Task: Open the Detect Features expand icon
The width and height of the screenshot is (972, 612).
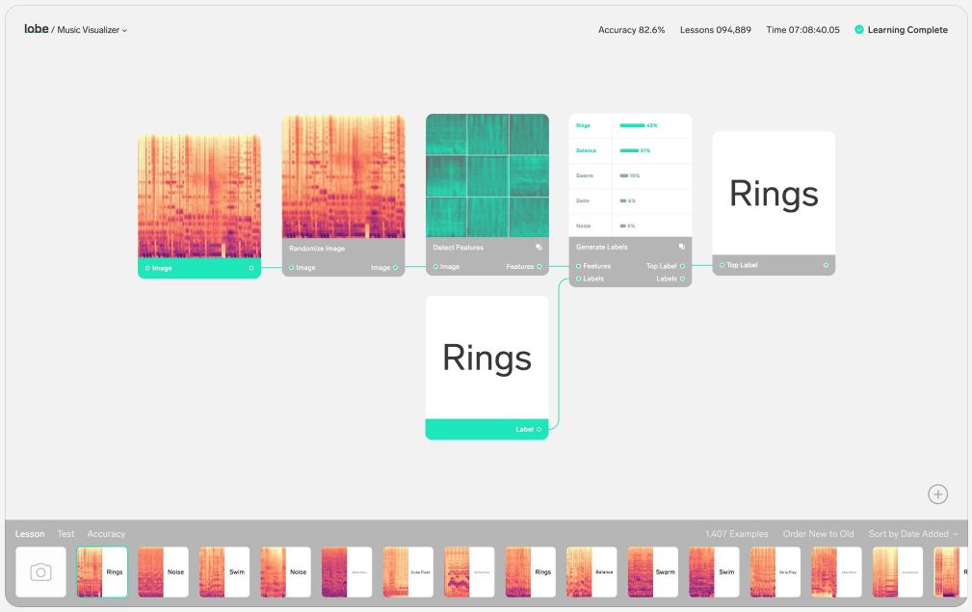Action: click(539, 248)
